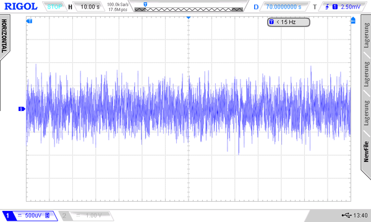Click the center trigger time marker on the grid
The width and height of the screenshot is (371, 222).
[189, 17]
